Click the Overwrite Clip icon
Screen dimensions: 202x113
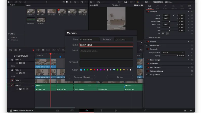(59, 50)
